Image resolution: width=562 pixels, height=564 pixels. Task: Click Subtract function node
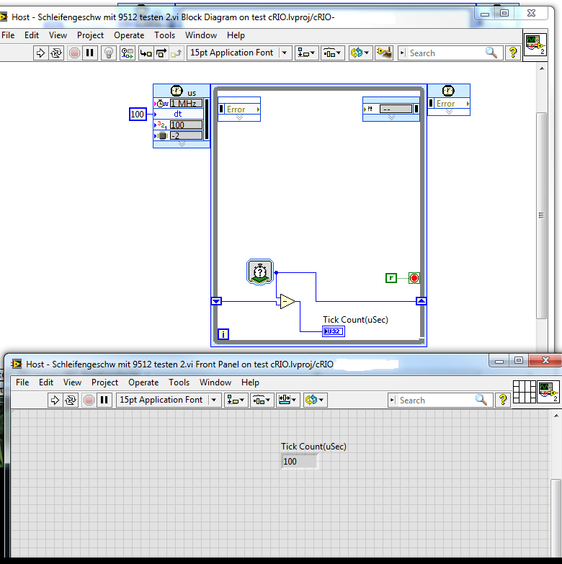click(287, 301)
